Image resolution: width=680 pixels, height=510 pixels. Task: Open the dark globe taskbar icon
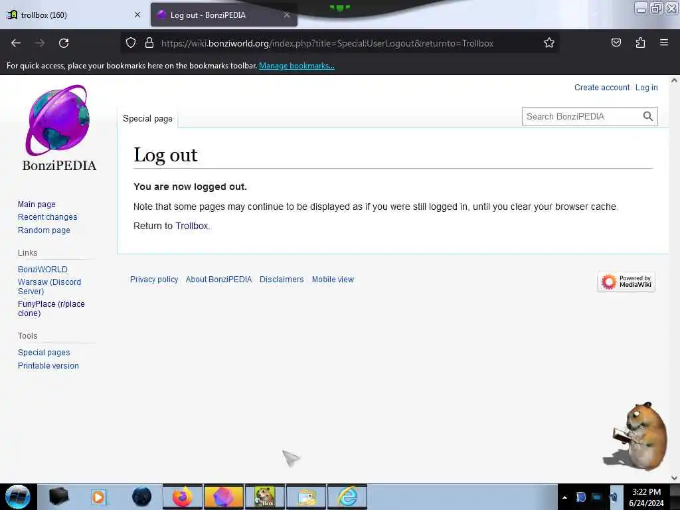[141, 497]
